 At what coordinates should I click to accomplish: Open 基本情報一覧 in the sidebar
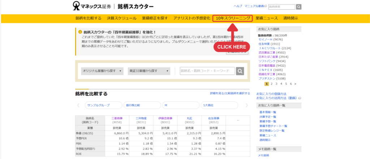pos(268,112)
